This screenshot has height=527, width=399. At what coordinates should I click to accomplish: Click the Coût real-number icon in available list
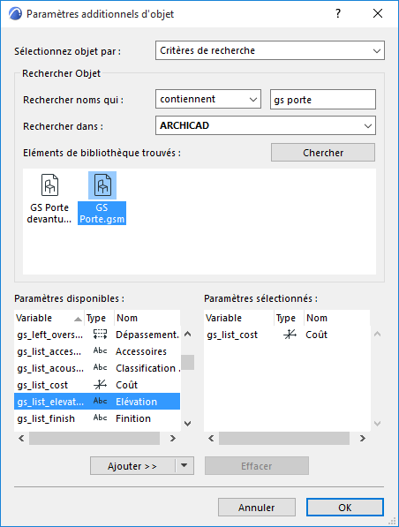[x=100, y=385]
